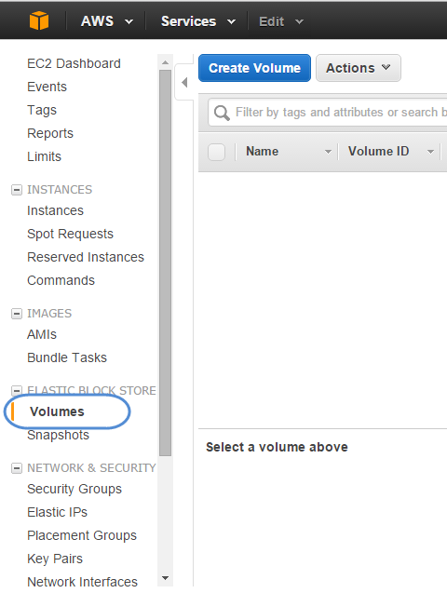Open Commands in the sidebar

(61, 280)
